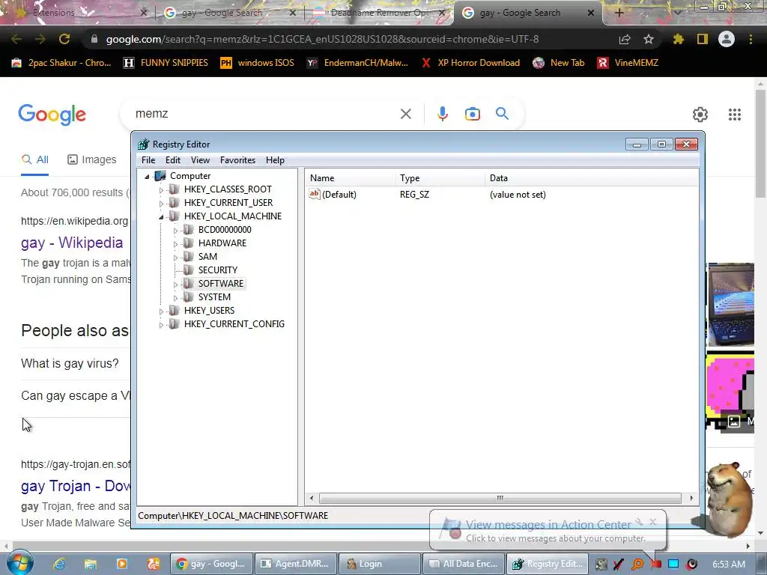Expand the SYSTEM key

(x=175, y=298)
